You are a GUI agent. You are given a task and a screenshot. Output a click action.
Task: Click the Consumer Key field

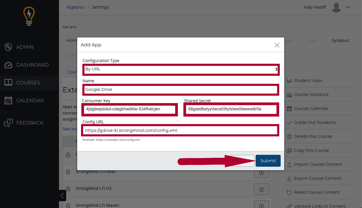(130, 109)
